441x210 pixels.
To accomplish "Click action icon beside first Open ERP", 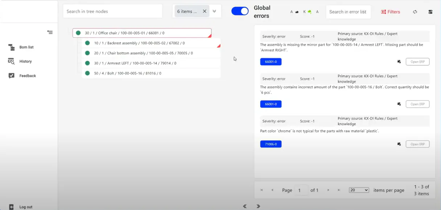I will (399, 62).
